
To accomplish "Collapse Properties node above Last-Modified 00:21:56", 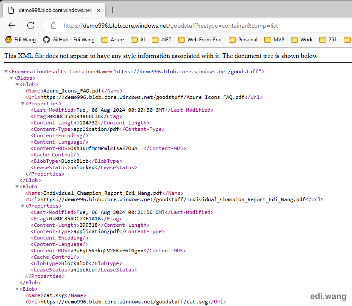I will tap(23, 206).
